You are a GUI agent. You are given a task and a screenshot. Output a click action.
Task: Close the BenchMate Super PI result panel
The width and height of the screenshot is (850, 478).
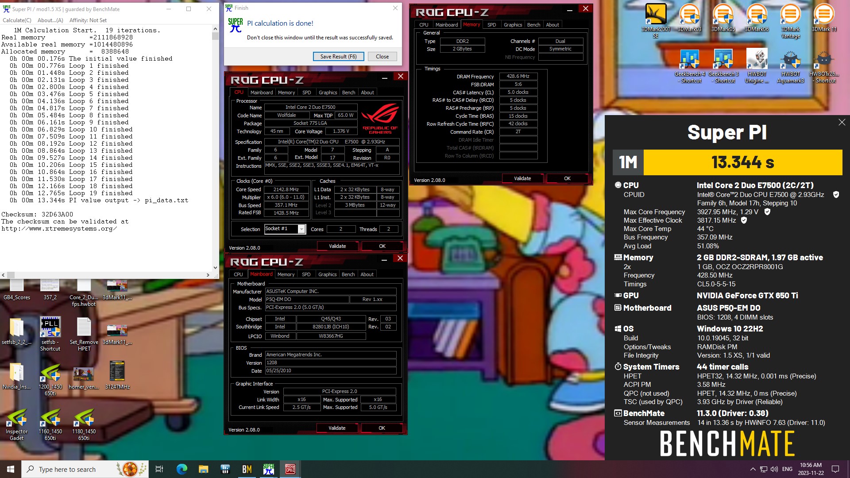point(842,122)
